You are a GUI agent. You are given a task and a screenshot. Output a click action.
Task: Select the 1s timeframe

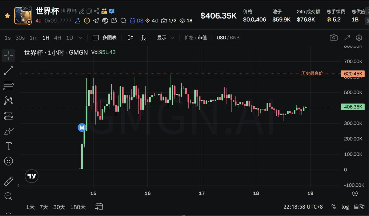coord(7,38)
